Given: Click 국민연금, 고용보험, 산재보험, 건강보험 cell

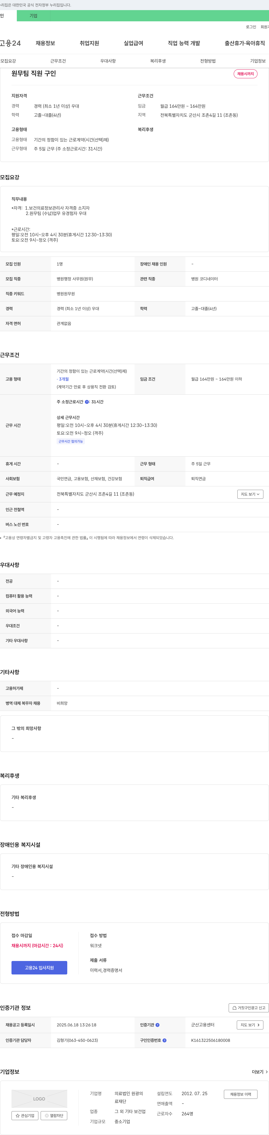Looking at the screenshot, I should pos(89,479).
